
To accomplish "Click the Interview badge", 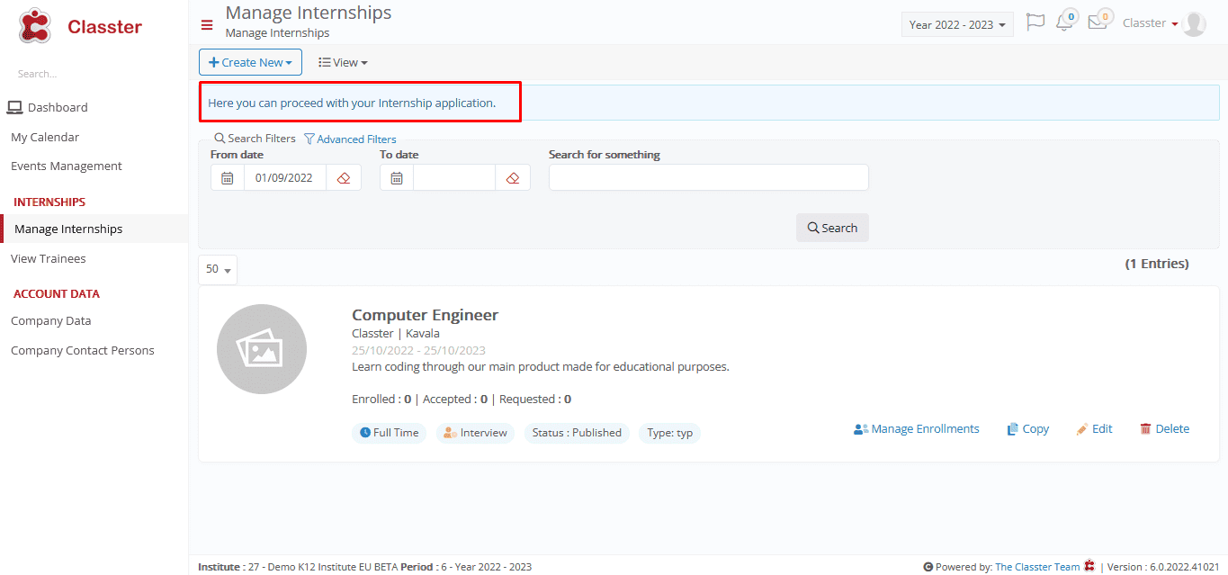I will click(x=475, y=433).
